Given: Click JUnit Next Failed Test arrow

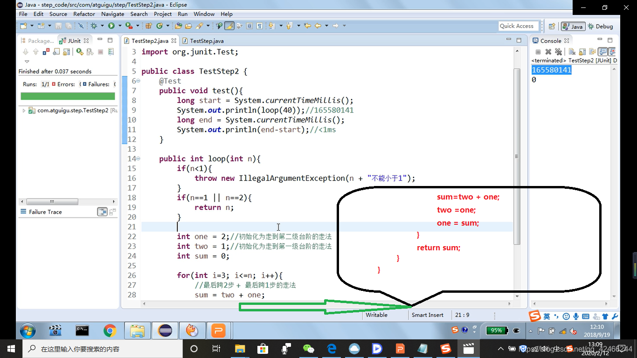Looking at the screenshot, I should point(26,52).
